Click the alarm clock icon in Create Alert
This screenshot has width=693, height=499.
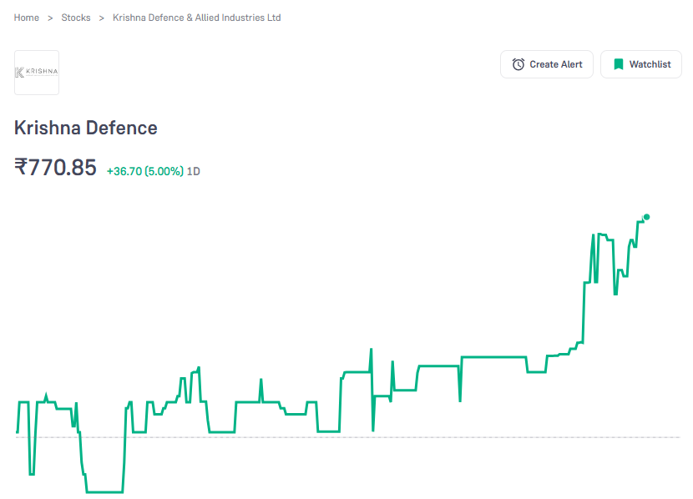[x=519, y=63]
